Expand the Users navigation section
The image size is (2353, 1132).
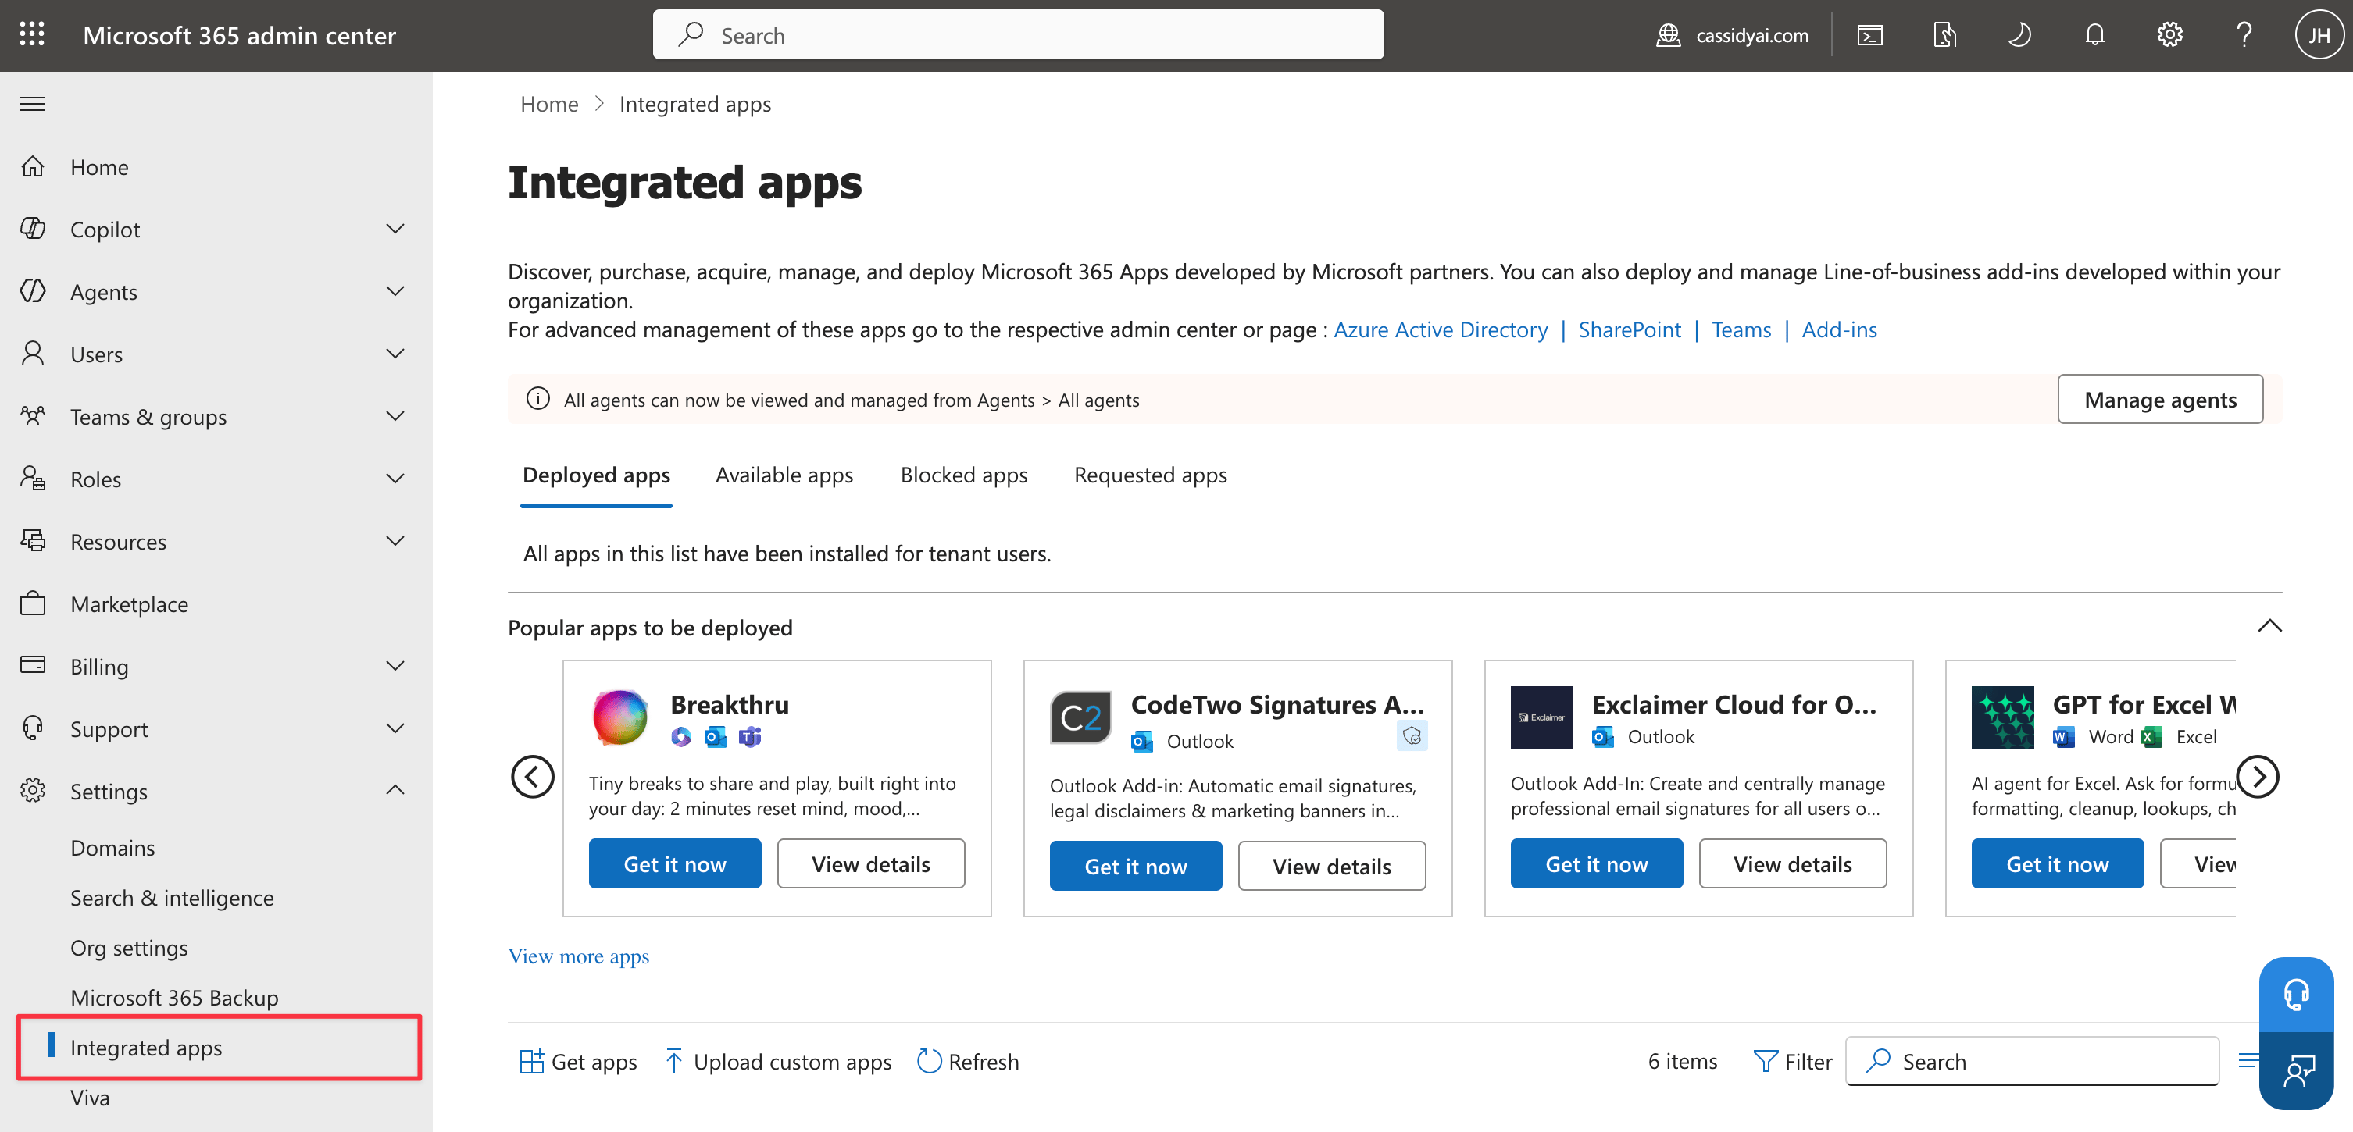pos(395,354)
